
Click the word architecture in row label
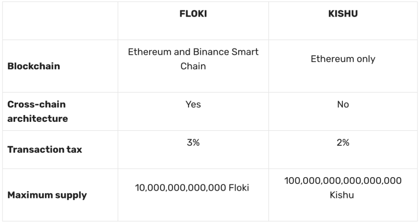pyautogui.click(x=38, y=119)
